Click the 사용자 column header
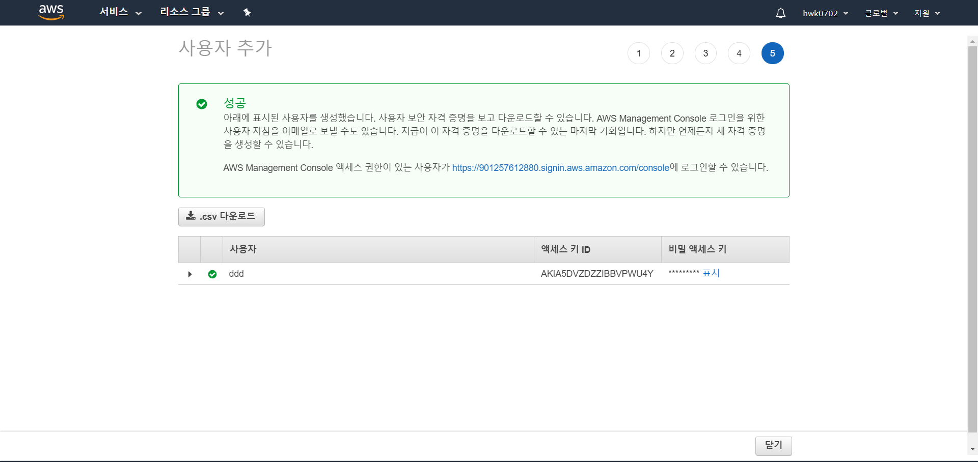978x462 pixels. click(378, 249)
